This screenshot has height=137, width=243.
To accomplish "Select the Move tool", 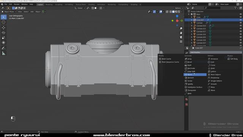I will (x=3, y=28).
